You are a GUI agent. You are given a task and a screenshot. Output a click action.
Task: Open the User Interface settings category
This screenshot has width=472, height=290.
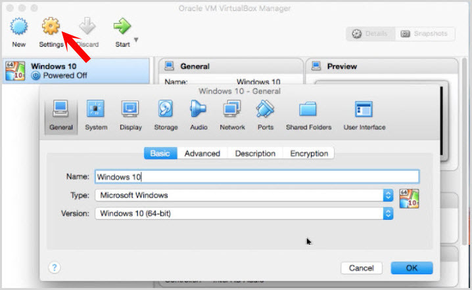click(364, 116)
